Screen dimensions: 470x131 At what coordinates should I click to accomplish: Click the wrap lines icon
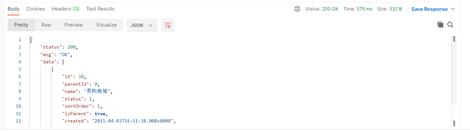click(x=168, y=25)
